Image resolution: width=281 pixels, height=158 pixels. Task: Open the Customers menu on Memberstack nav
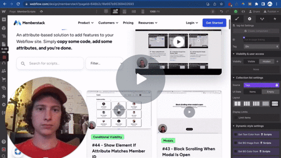coord(108,23)
